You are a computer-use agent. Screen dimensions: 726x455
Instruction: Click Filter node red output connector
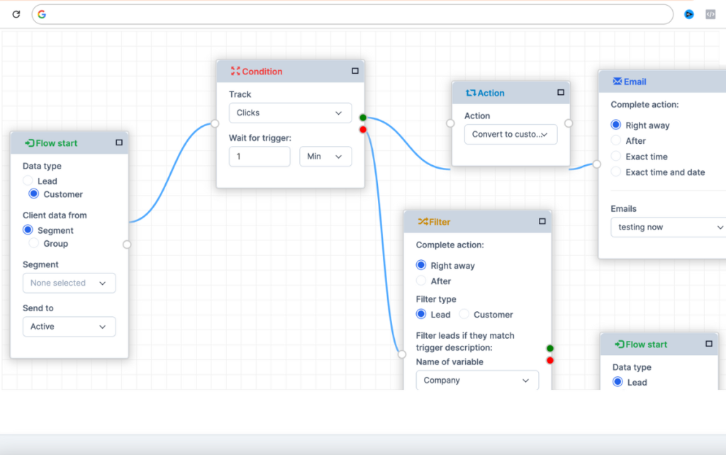click(550, 361)
